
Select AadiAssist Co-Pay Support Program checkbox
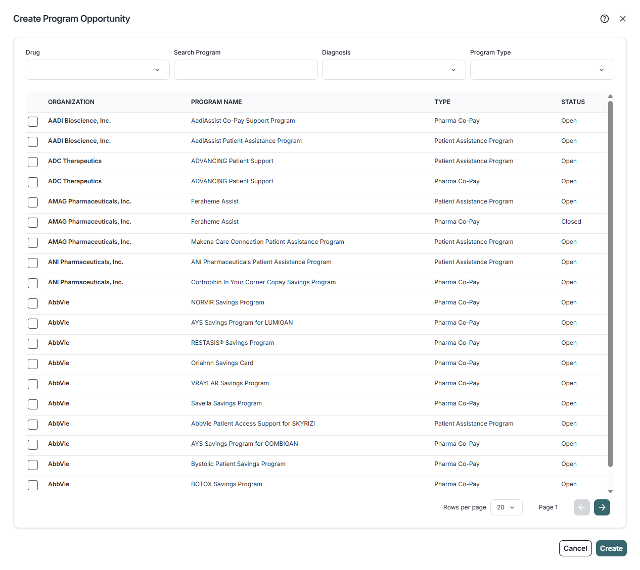click(33, 121)
